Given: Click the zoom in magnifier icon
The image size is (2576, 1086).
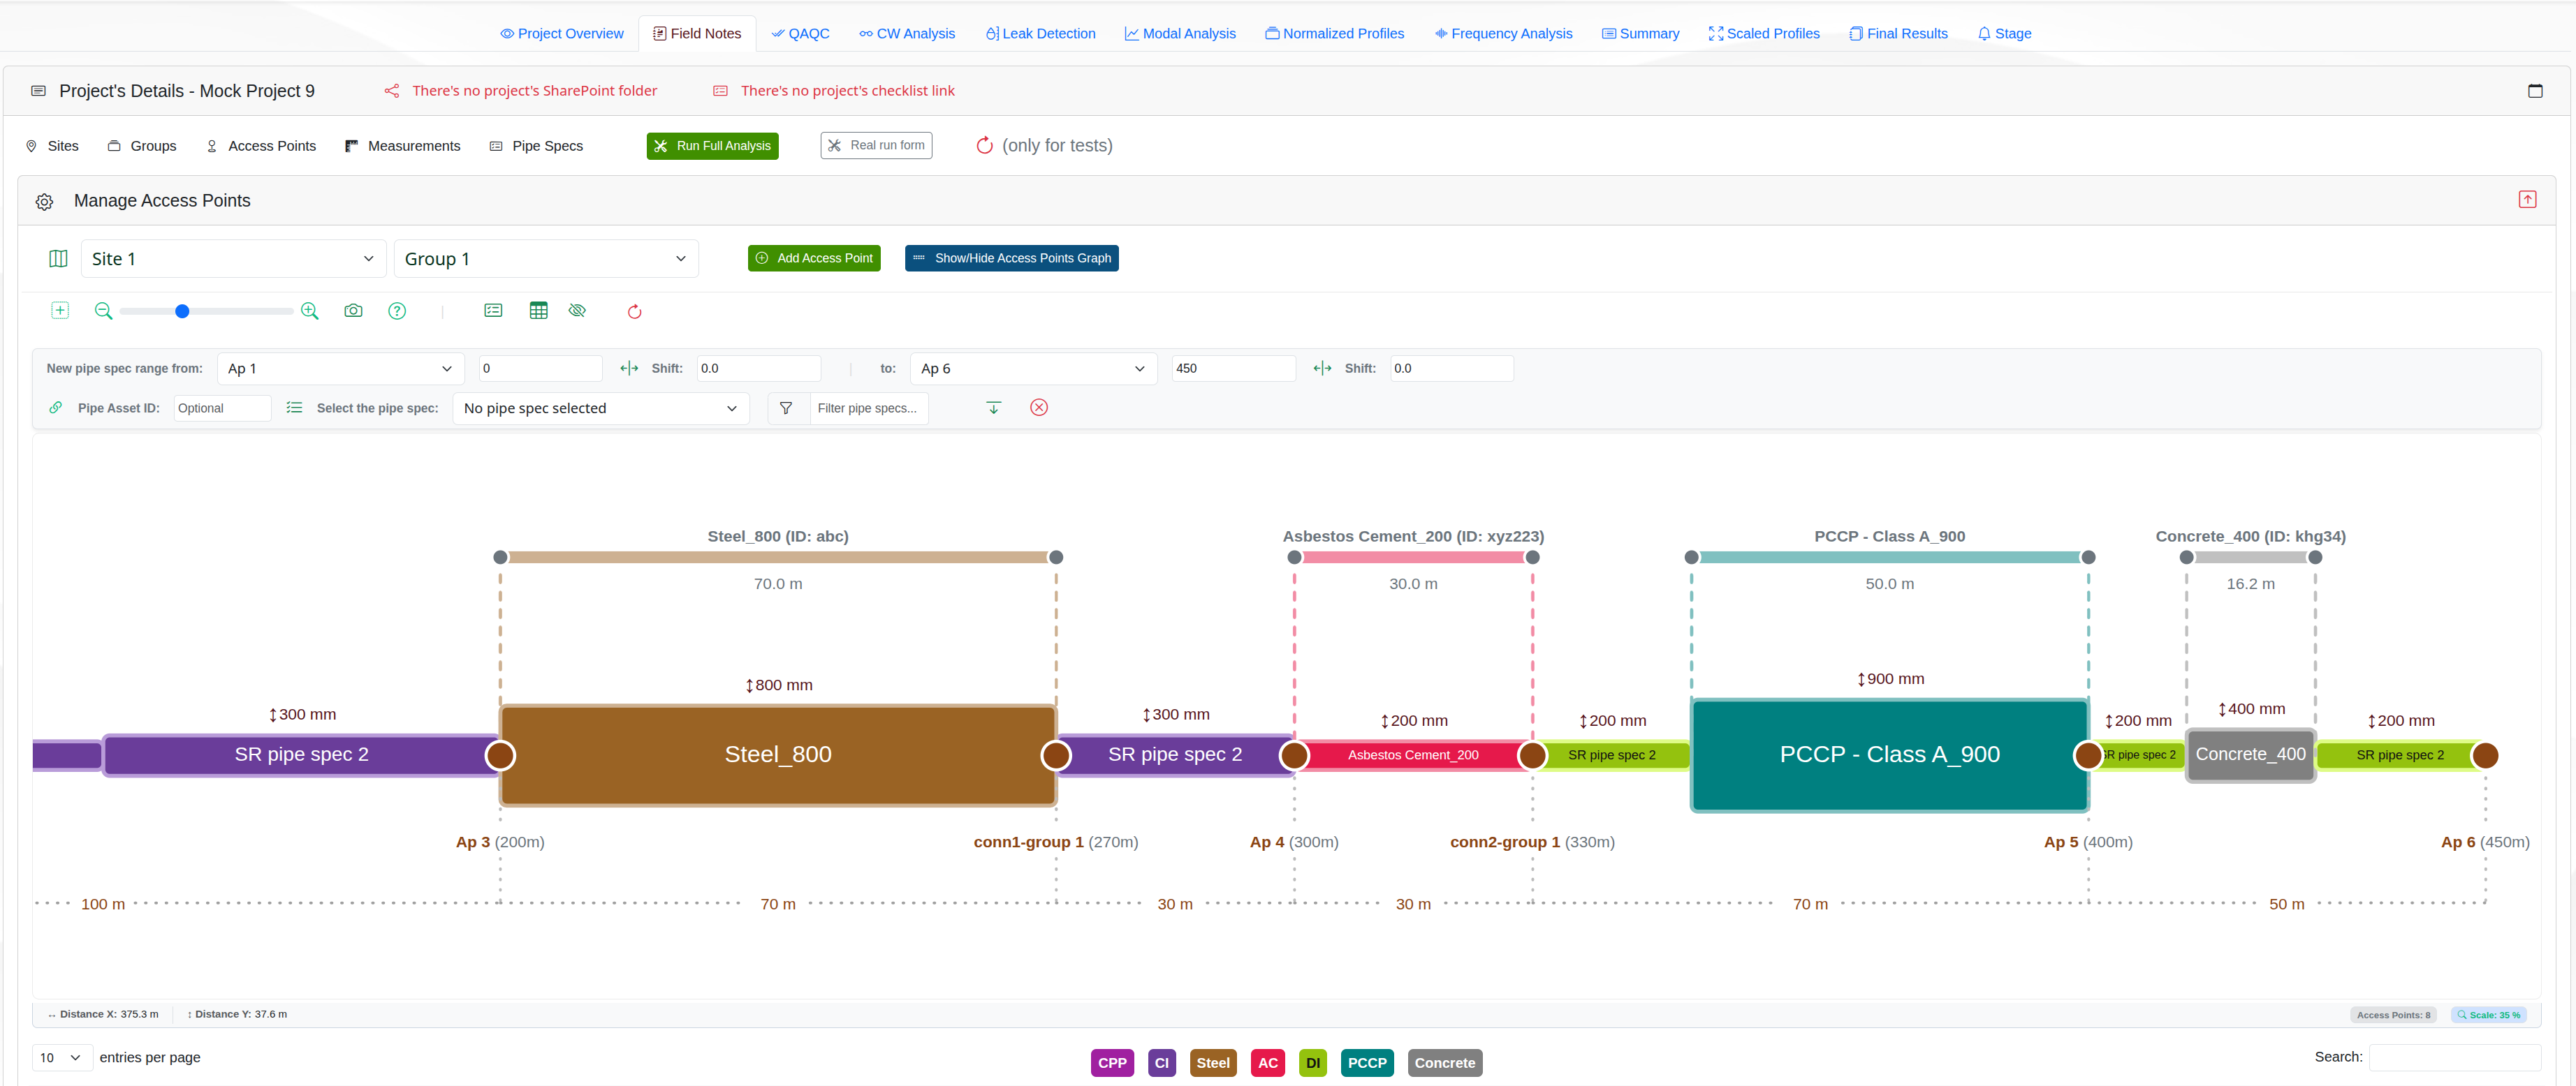Looking at the screenshot, I should coord(310,311).
